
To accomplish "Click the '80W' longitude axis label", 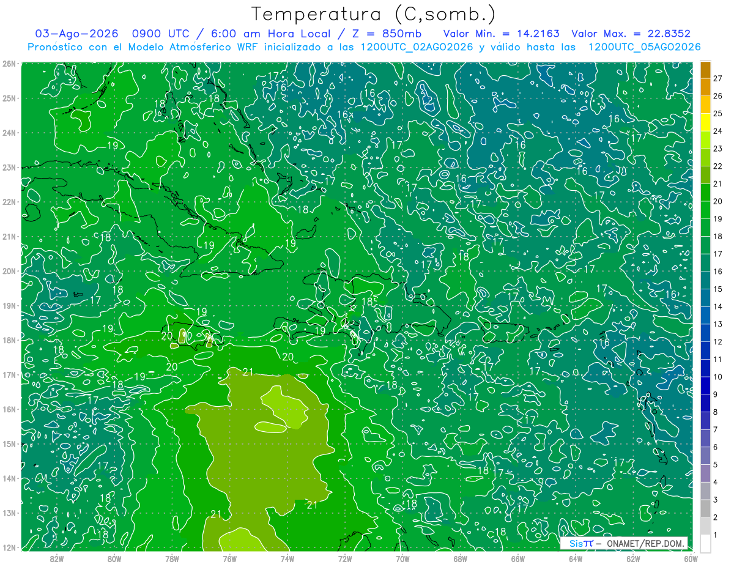I will [x=114, y=558].
